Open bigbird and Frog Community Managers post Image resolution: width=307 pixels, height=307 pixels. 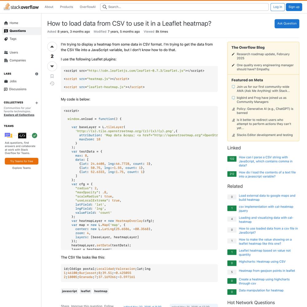point(262,100)
